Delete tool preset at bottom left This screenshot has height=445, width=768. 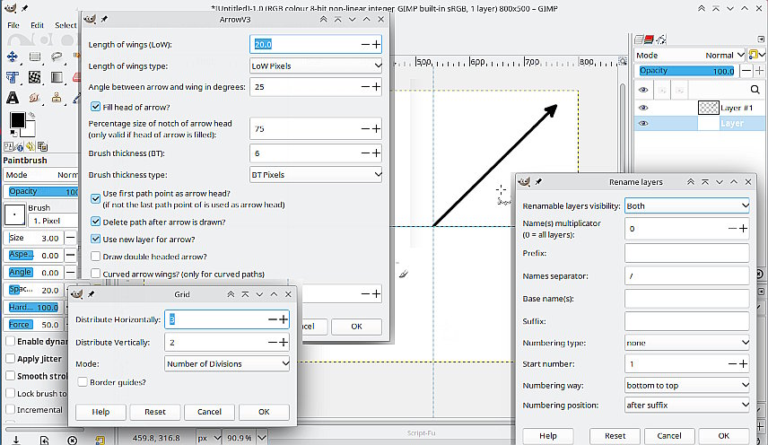click(x=72, y=441)
